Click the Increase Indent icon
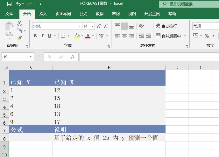 [148, 36]
